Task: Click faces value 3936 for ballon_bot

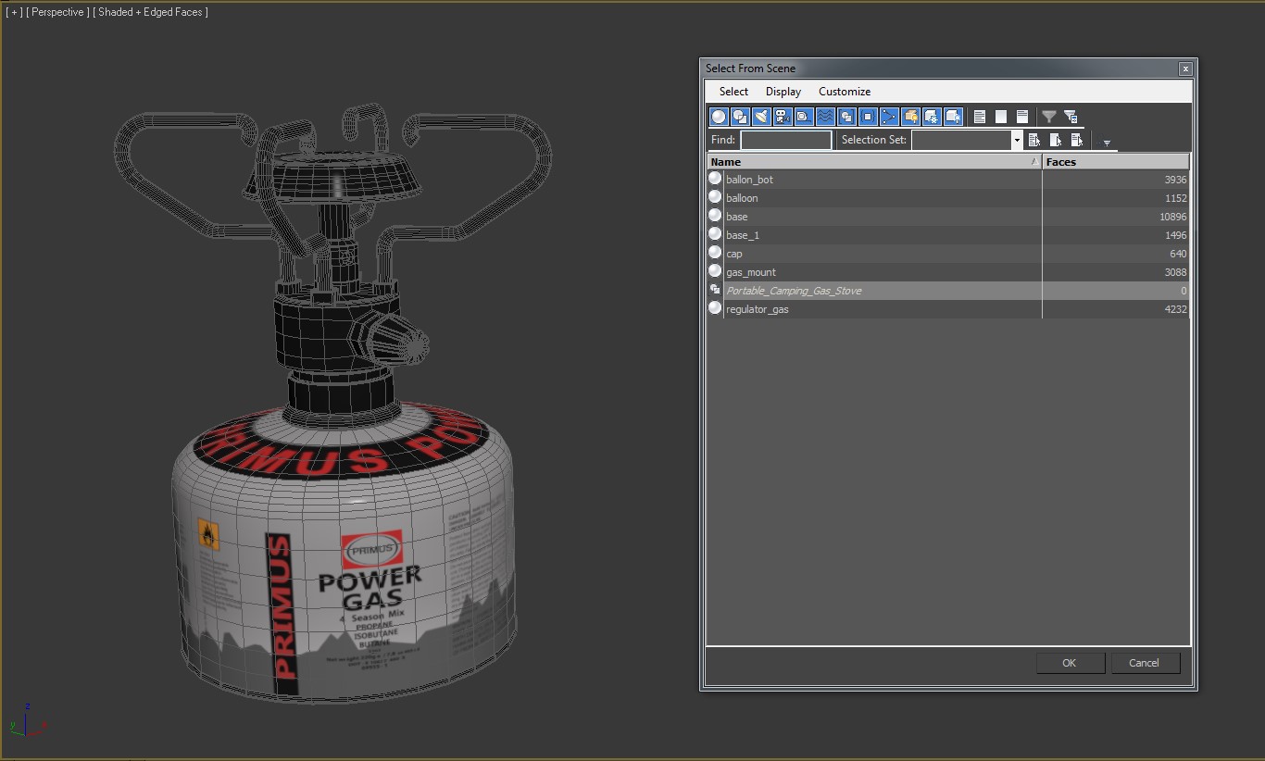Action: coord(1175,180)
